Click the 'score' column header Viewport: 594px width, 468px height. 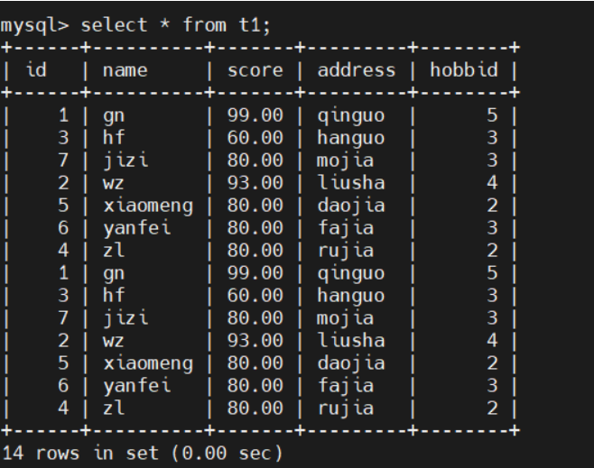[255, 69]
